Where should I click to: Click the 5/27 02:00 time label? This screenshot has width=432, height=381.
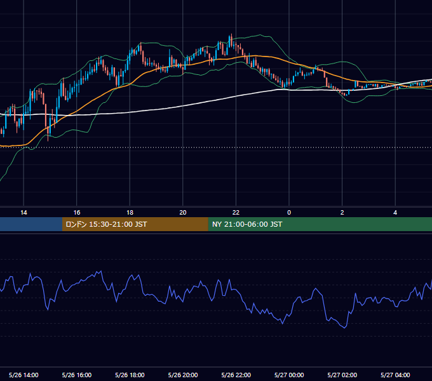[342, 375]
